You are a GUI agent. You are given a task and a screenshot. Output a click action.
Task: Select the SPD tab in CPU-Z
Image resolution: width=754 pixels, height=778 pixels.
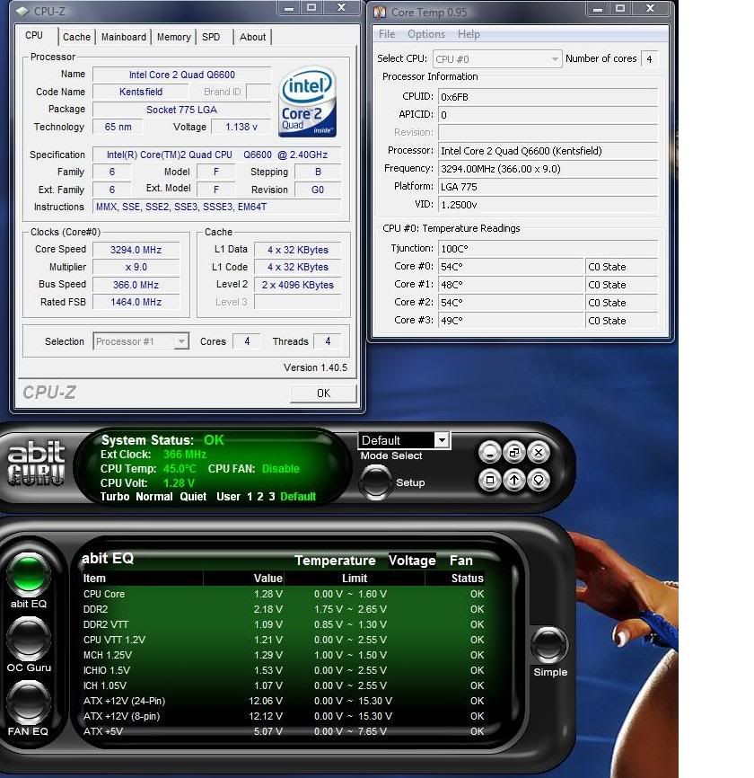coord(211,37)
